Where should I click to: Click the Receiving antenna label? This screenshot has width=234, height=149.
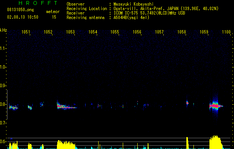click(86, 18)
